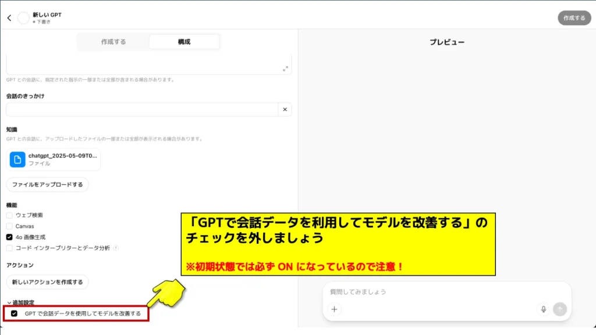596x335 pixels.
Task: Click the chatgpt_2025-05-09T0... file name
Action: click(x=63, y=156)
